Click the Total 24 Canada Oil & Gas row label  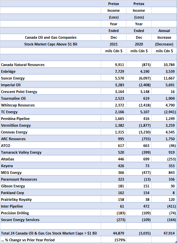click(49, 233)
